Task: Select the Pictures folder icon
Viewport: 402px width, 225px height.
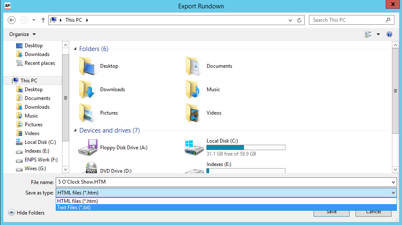Action: click(87, 113)
